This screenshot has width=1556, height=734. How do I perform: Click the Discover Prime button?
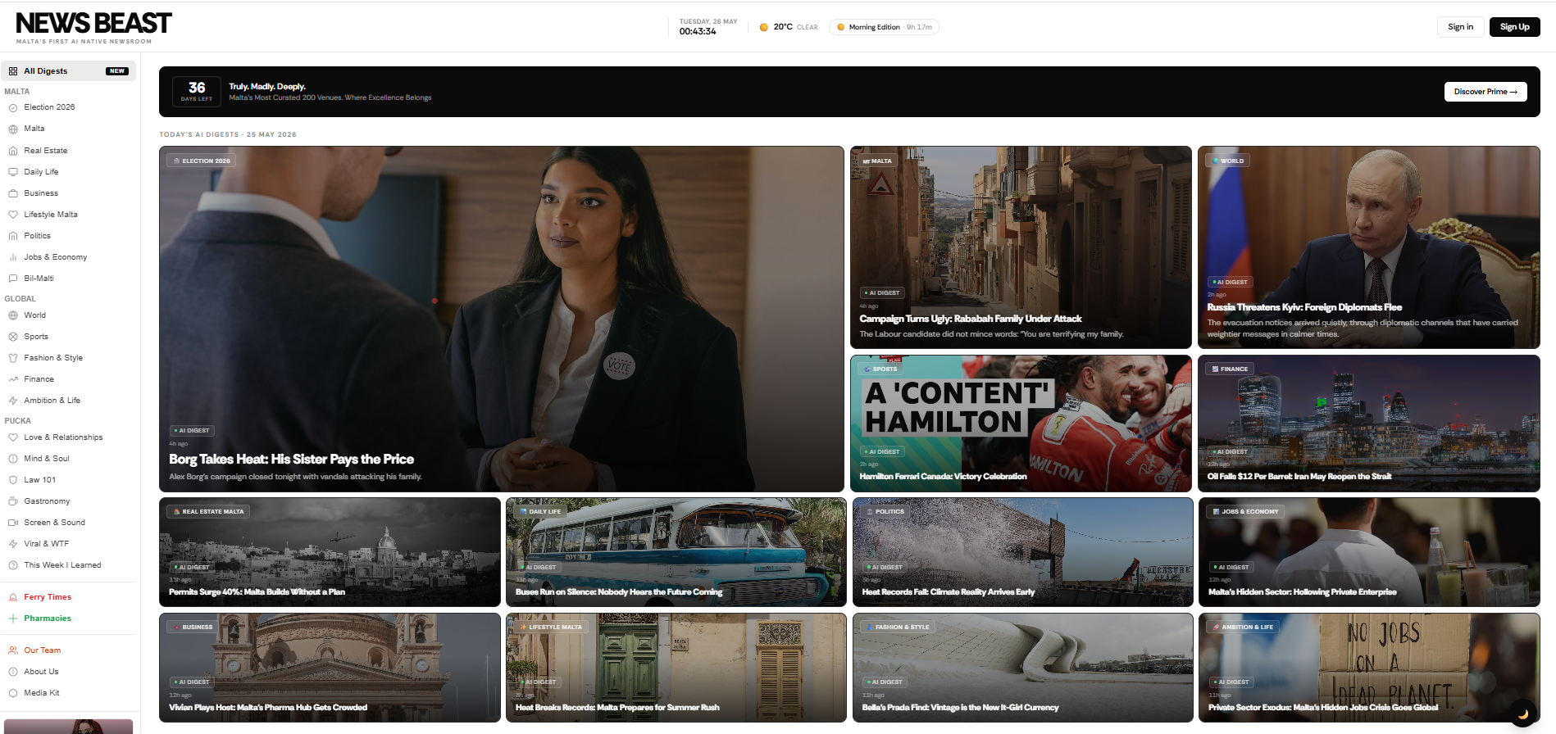[1485, 92]
